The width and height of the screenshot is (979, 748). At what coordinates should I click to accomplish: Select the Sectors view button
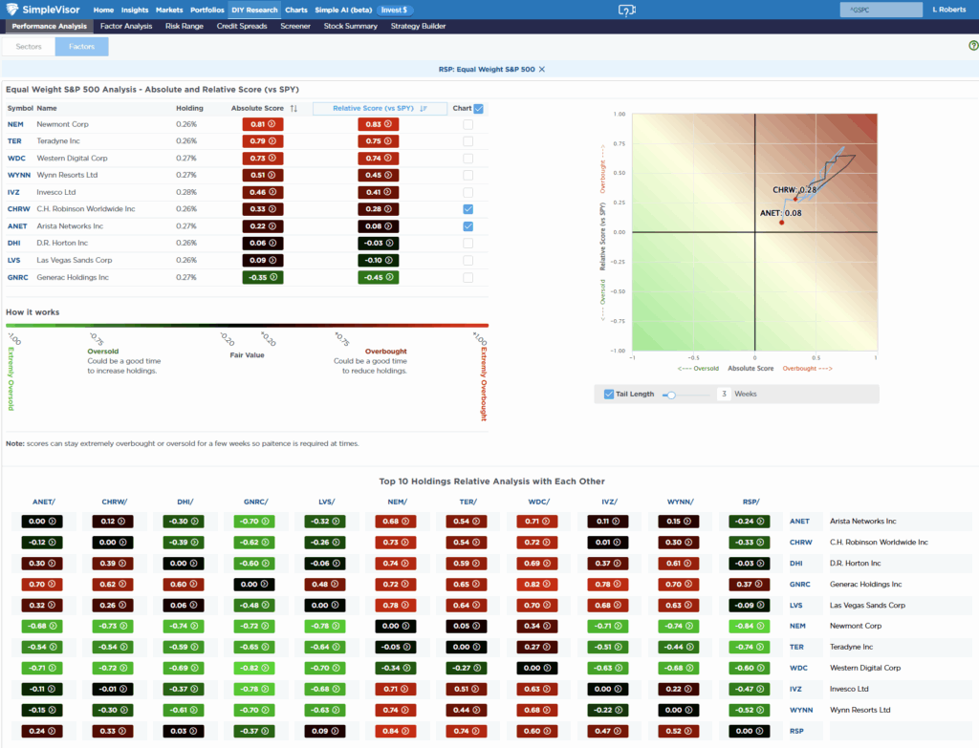pyautogui.click(x=28, y=45)
